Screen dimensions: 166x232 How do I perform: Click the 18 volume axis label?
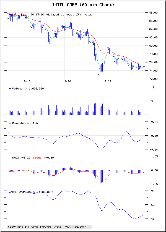point(153,88)
